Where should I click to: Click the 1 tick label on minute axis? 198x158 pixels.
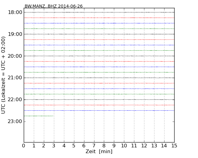34,146
